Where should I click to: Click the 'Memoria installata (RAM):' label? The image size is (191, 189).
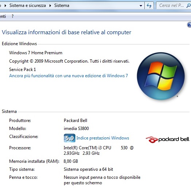tap(34, 161)
